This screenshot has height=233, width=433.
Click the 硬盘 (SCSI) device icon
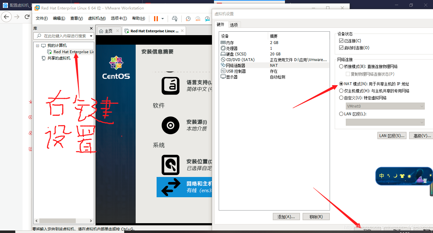click(x=223, y=54)
